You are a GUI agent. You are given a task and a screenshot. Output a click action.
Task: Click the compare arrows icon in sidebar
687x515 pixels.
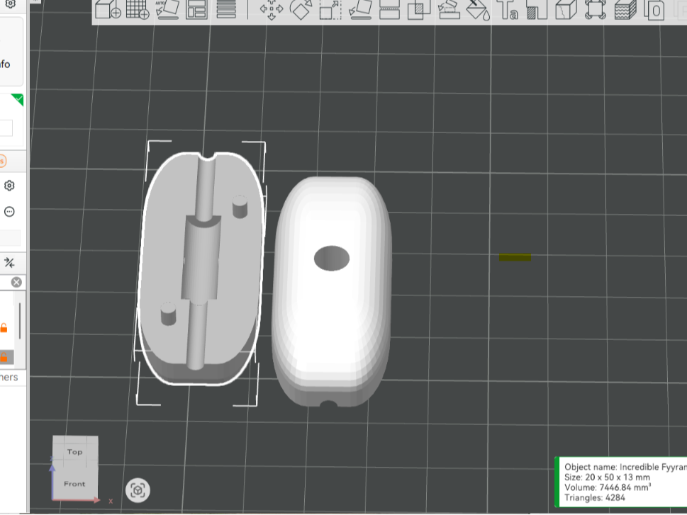(x=9, y=263)
